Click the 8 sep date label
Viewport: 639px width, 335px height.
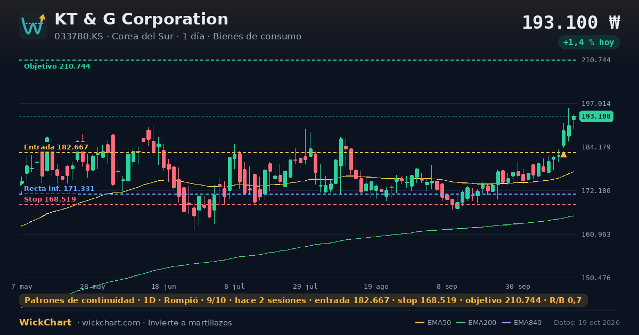[447, 287]
